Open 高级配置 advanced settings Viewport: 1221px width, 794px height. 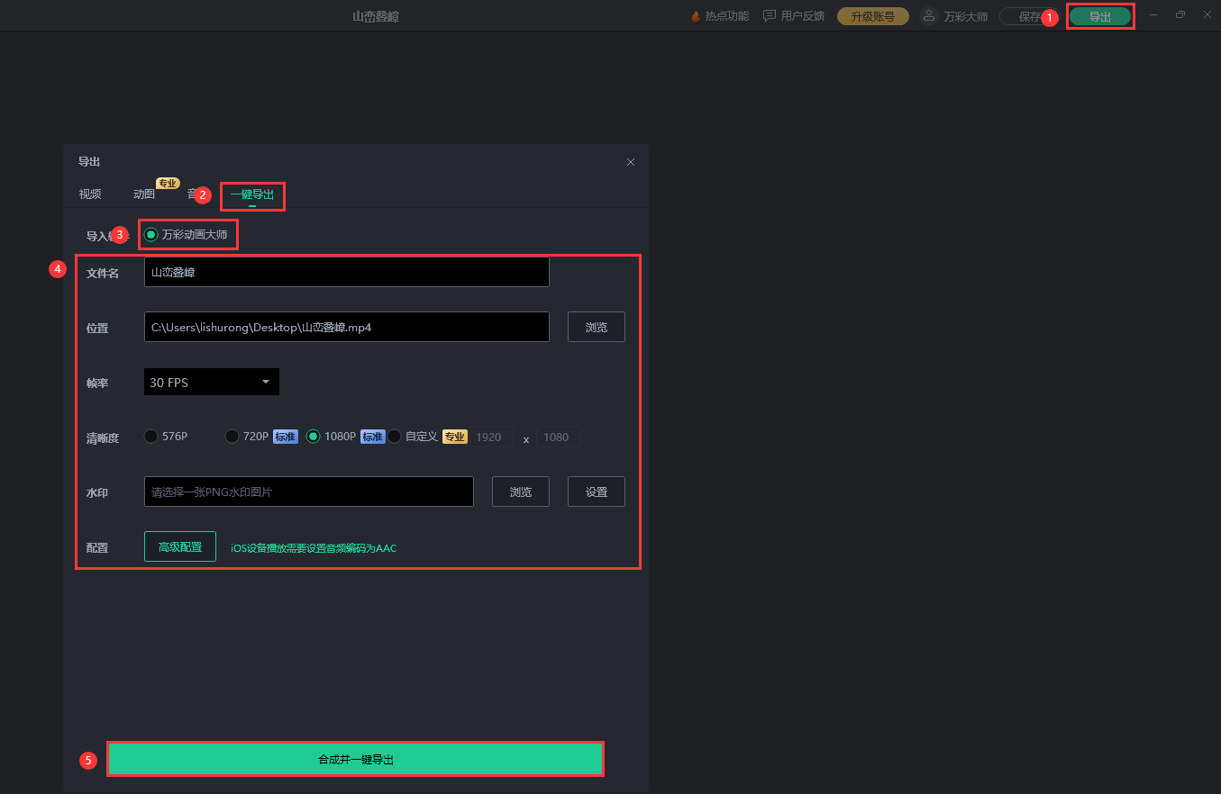pyautogui.click(x=180, y=546)
